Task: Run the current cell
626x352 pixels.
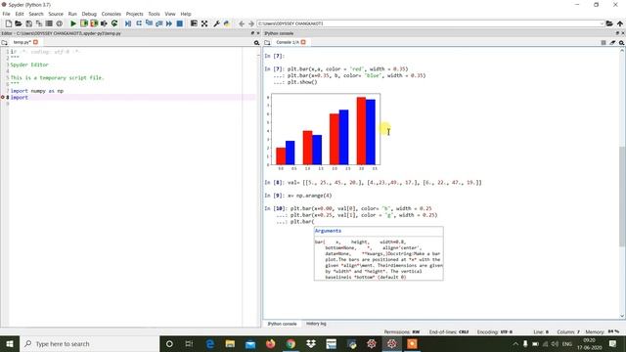Action: pyautogui.click(x=83, y=23)
